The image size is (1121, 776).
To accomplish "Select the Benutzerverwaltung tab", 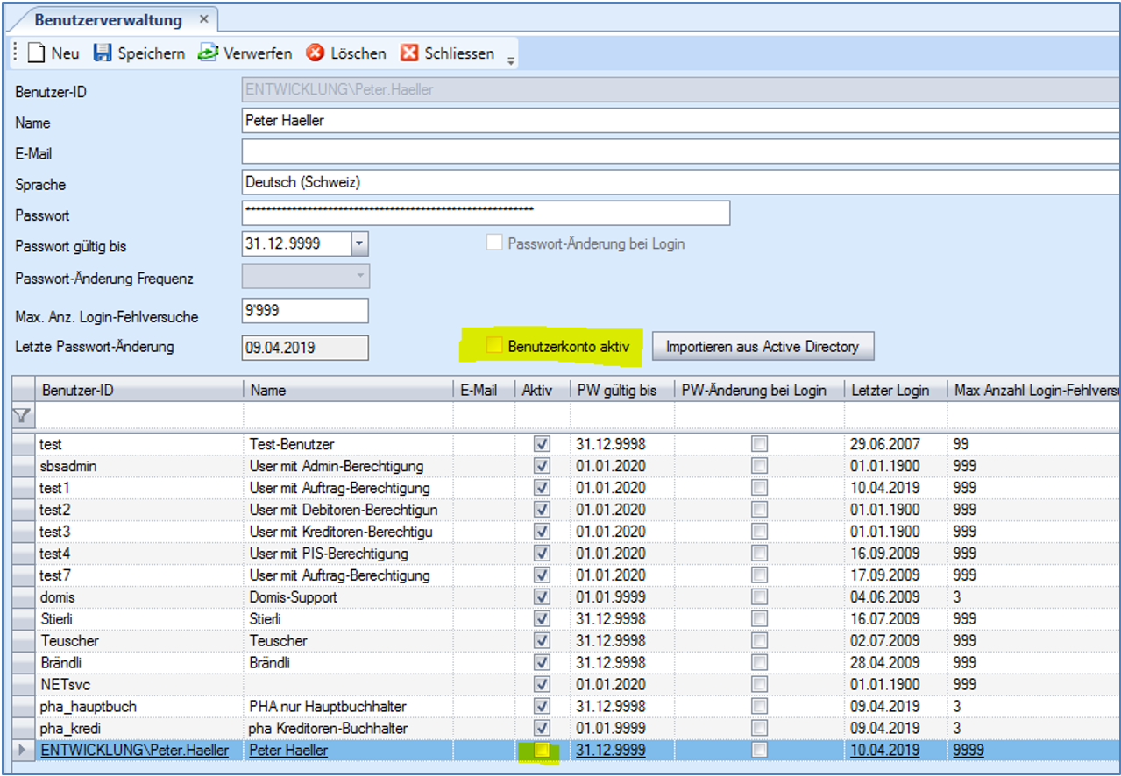I will (x=108, y=19).
